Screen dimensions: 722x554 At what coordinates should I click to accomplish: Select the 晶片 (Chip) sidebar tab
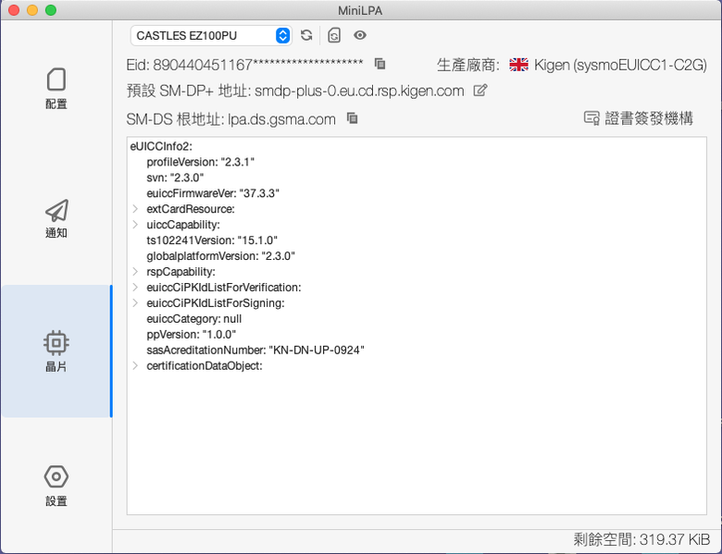coord(56,351)
